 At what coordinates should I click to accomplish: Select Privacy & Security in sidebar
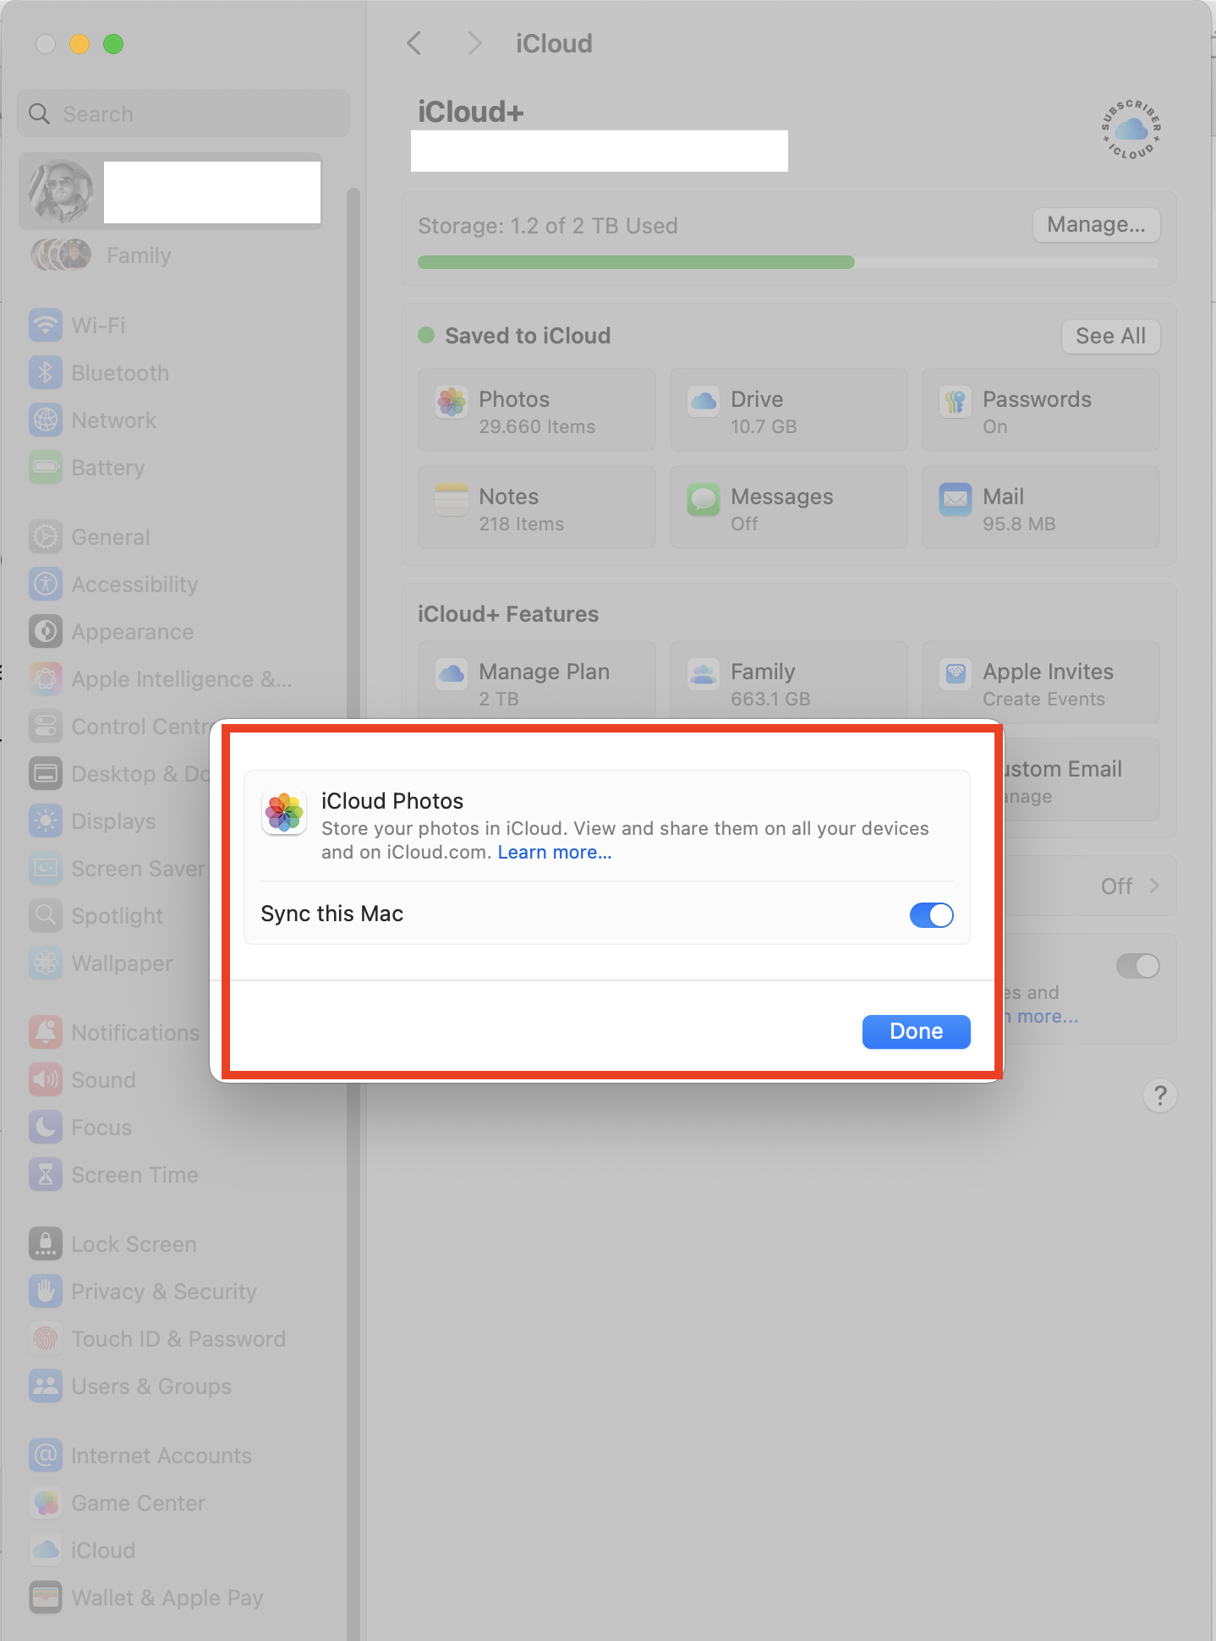click(x=163, y=1292)
